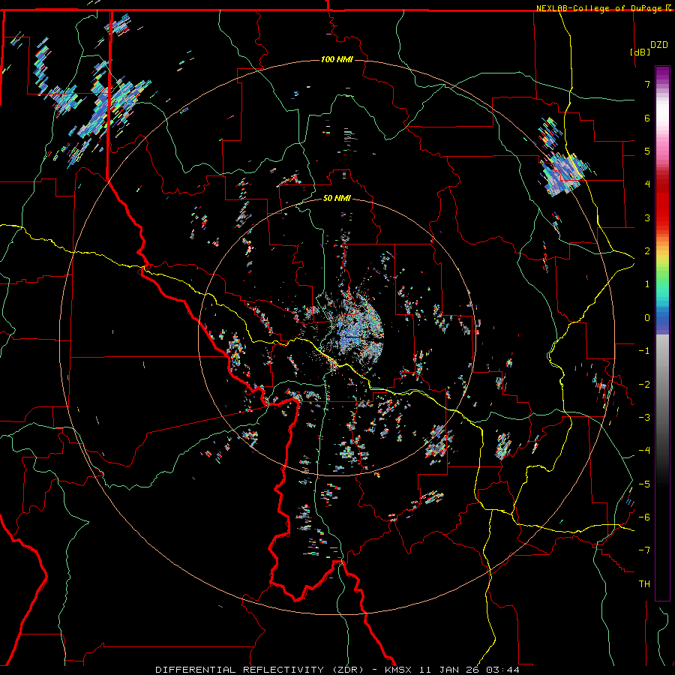Click the 0 value on color scale
The image size is (675, 675).
click(x=647, y=318)
